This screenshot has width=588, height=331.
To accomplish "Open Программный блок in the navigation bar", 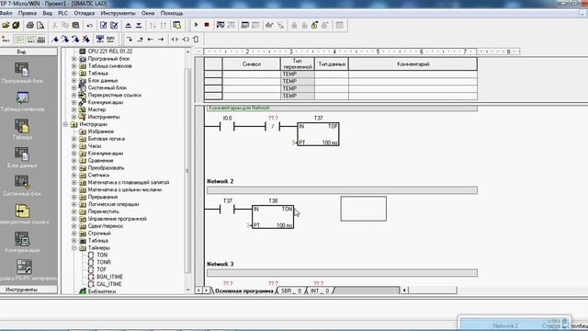I will pyautogui.click(x=22, y=74).
